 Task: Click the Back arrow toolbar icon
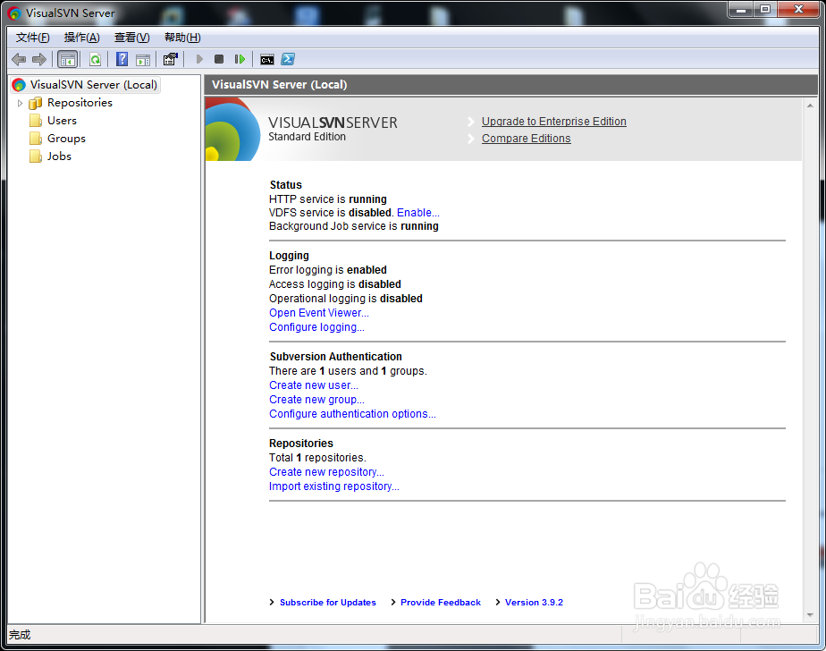point(19,59)
